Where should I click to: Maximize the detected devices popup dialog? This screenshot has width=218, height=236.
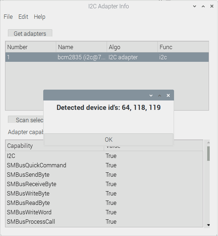pos(160,95)
